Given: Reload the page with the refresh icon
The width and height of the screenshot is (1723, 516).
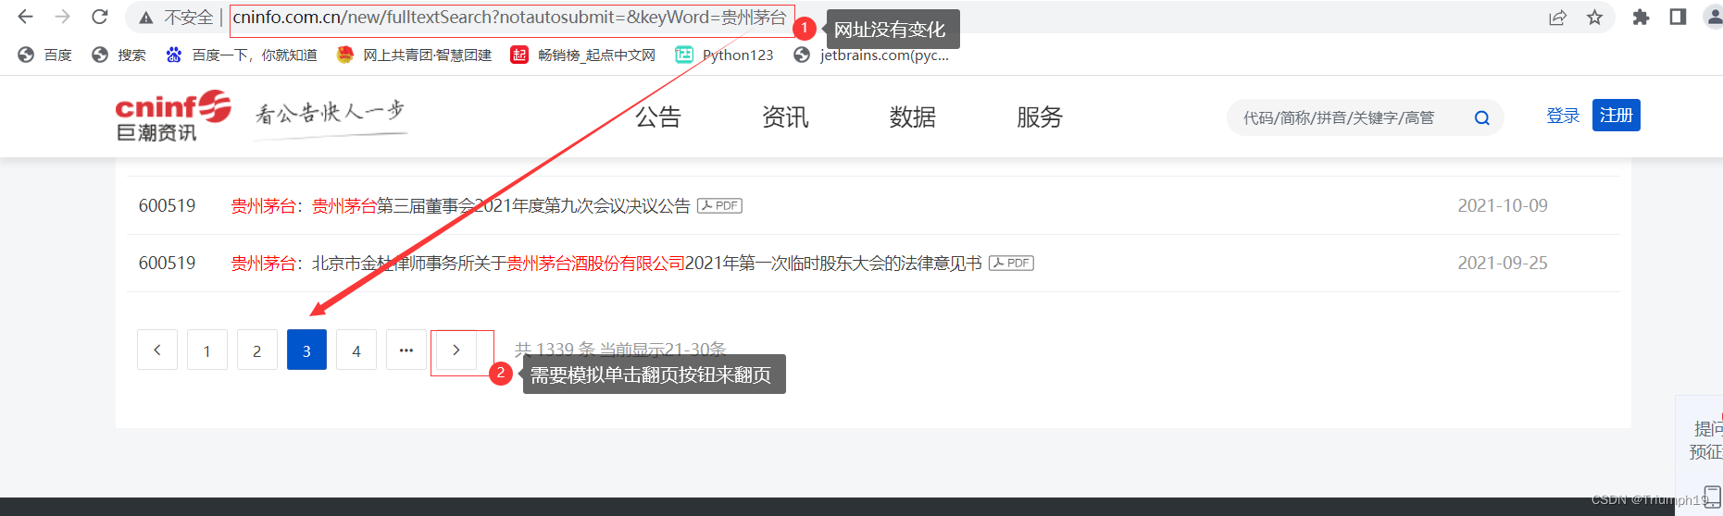Looking at the screenshot, I should (100, 17).
